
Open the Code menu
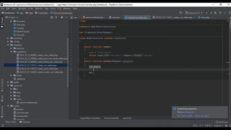(x=31, y=9)
